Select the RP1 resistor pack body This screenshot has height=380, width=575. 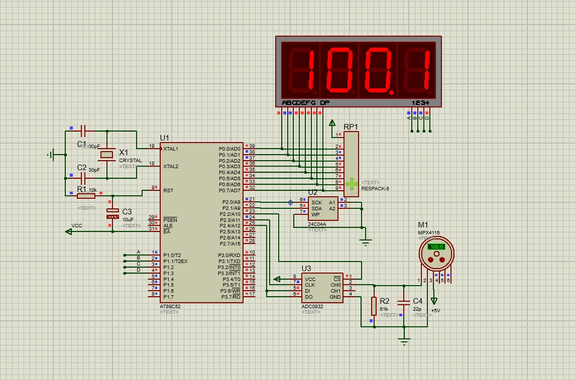click(351, 164)
